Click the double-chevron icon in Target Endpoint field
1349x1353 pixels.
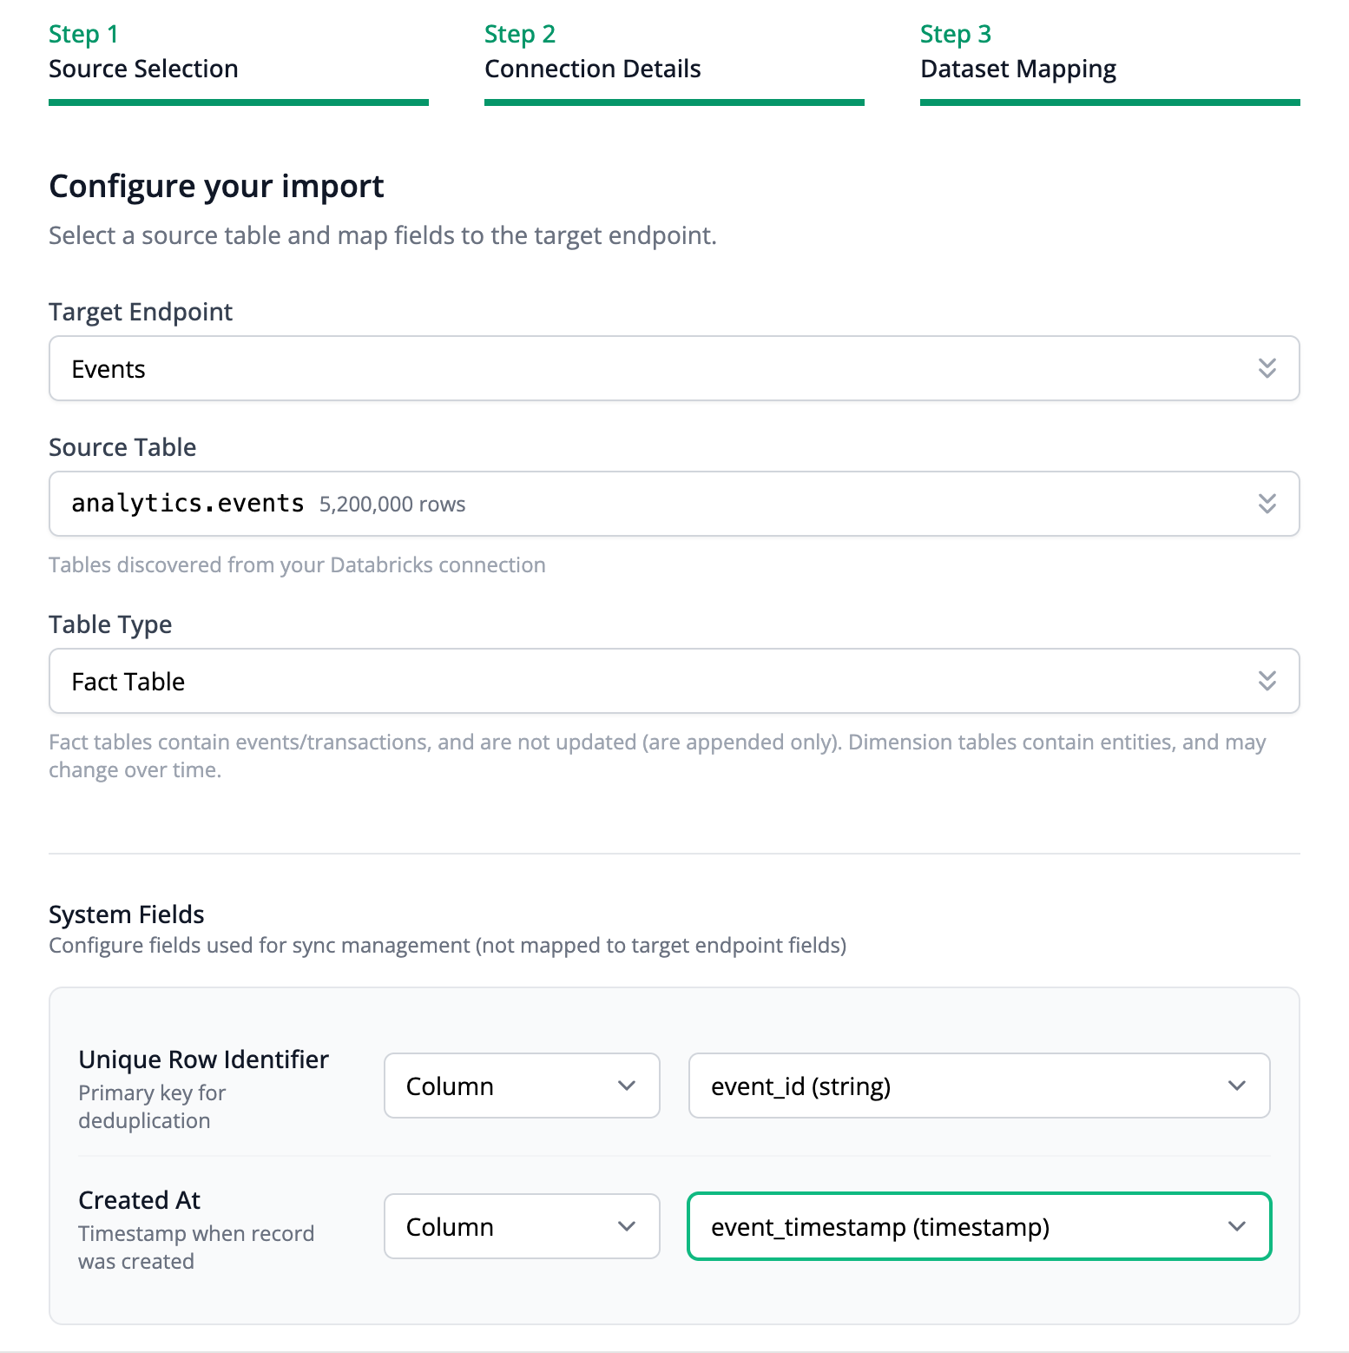pos(1267,368)
